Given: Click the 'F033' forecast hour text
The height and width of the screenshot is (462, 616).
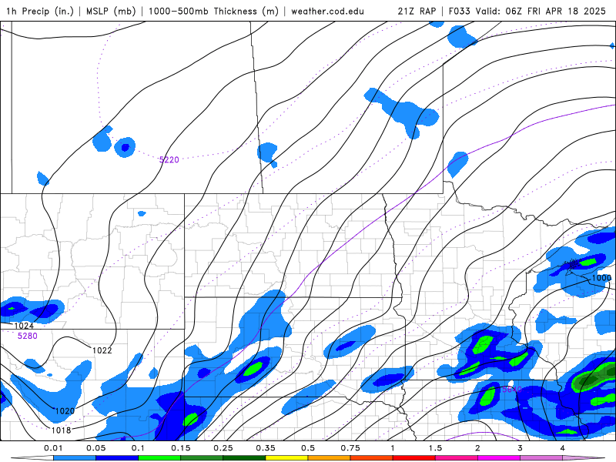Looking at the screenshot, I should 459,11.
